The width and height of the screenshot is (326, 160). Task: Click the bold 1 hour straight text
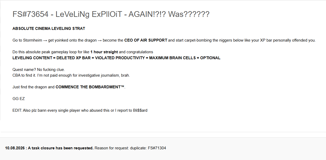pos(104,52)
